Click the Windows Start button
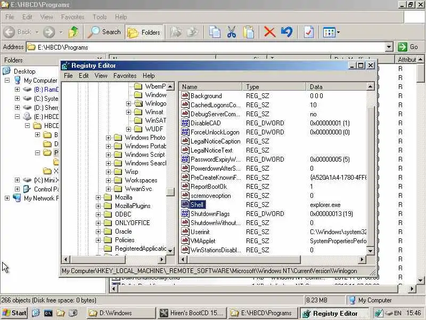This screenshot has height=320, width=426. tap(14, 313)
